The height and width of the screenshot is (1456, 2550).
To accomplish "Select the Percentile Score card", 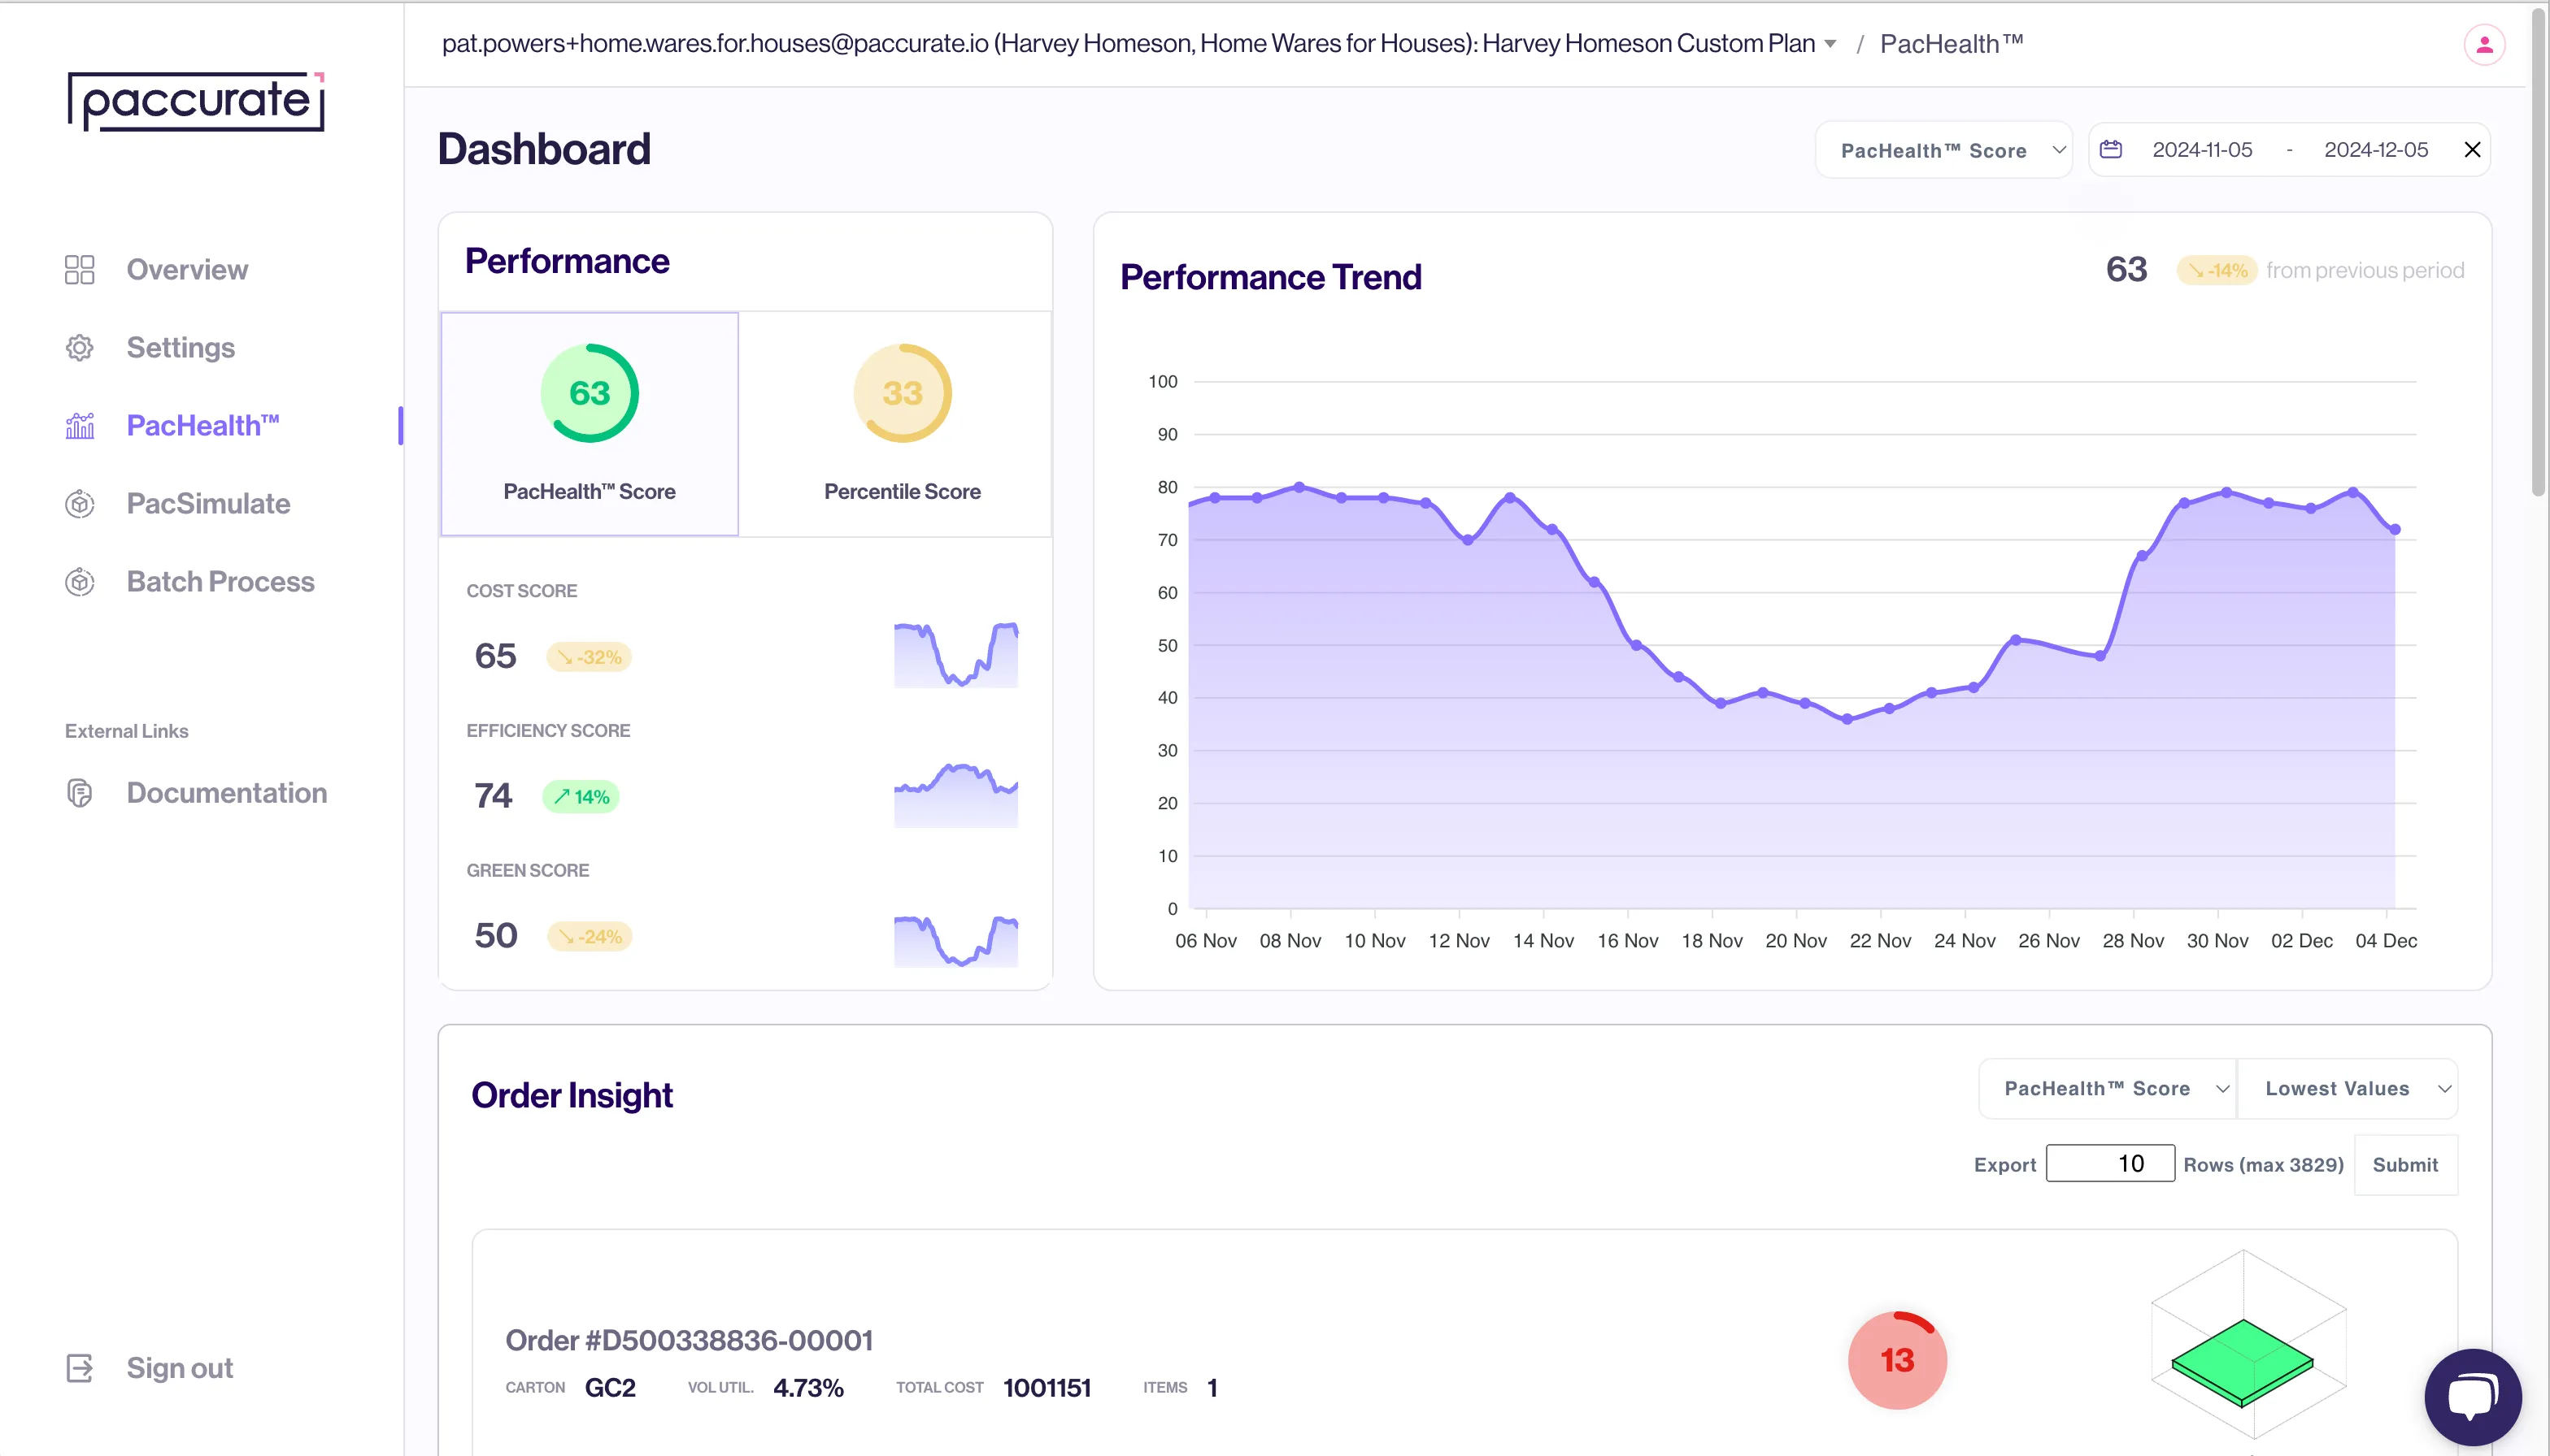I will (x=902, y=424).
